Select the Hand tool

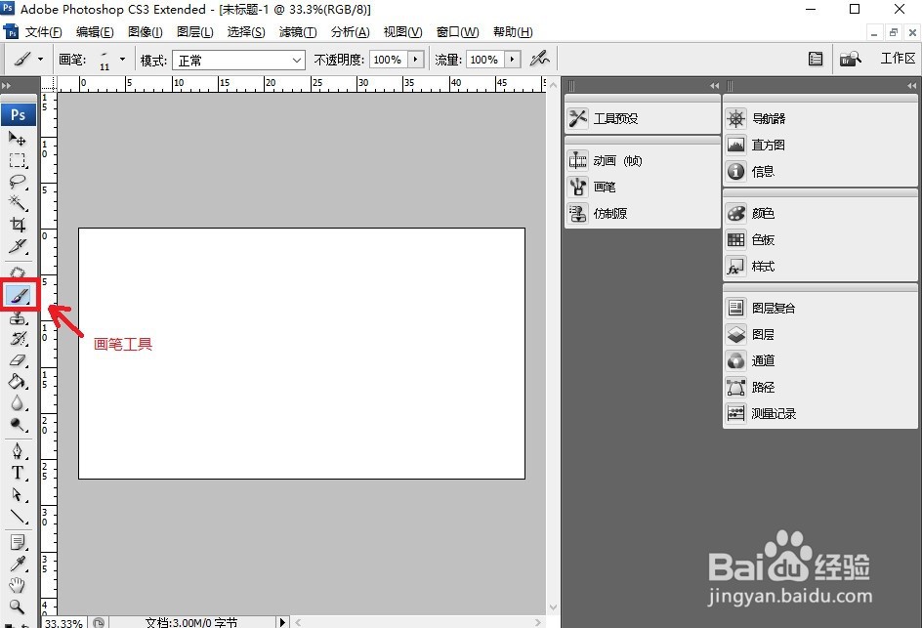coord(17,585)
